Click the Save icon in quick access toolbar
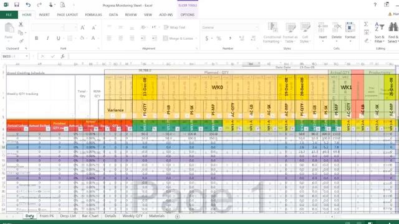This screenshot has width=399, height=224. [17, 4]
